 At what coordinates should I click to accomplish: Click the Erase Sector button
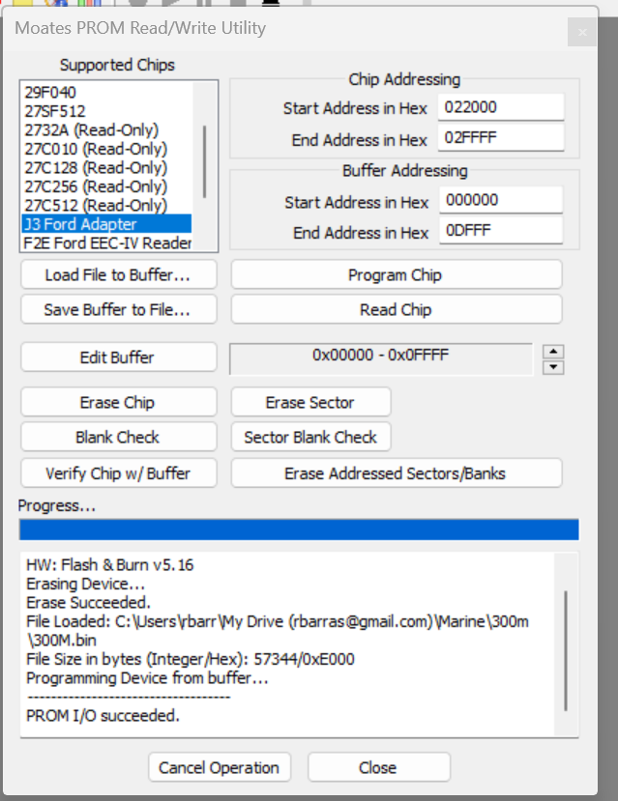coord(310,403)
